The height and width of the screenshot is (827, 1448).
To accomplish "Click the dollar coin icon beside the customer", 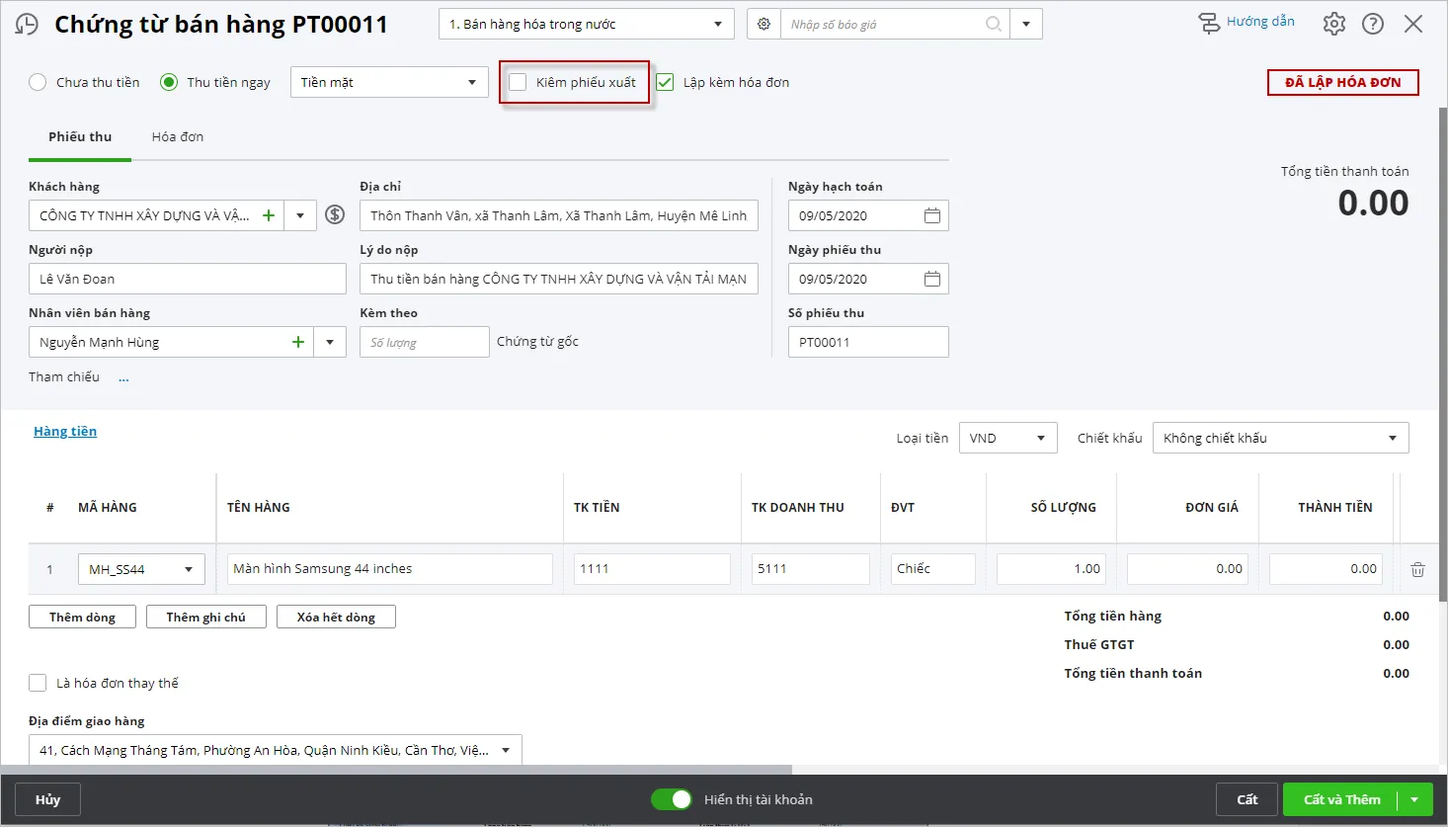I will pyautogui.click(x=335, y=214).
